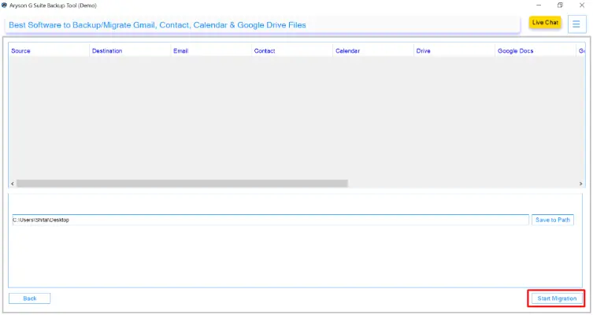Click the scrollbar's right arrow

click(x=580, y=183)
